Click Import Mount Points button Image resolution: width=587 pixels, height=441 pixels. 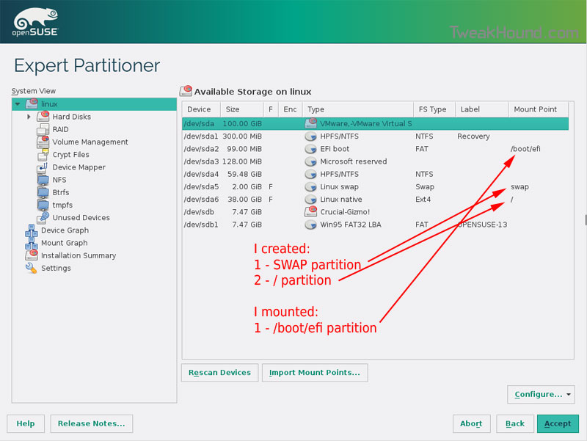coord(315,373)
